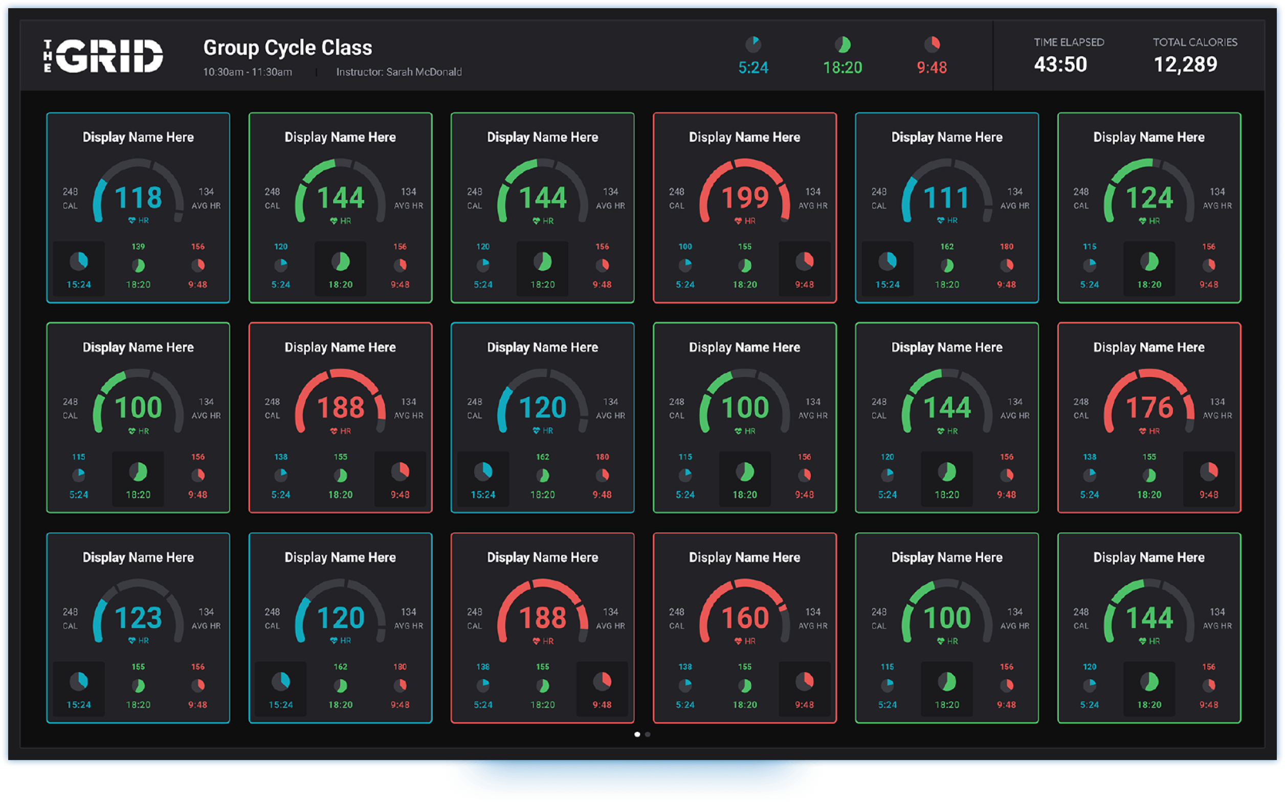
Task: Click the heart icon under the 199 reading
Action: 739,221
